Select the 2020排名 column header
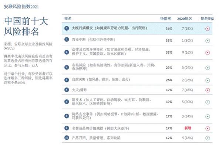This screenshot has width=222, height=150. [185, 19]
